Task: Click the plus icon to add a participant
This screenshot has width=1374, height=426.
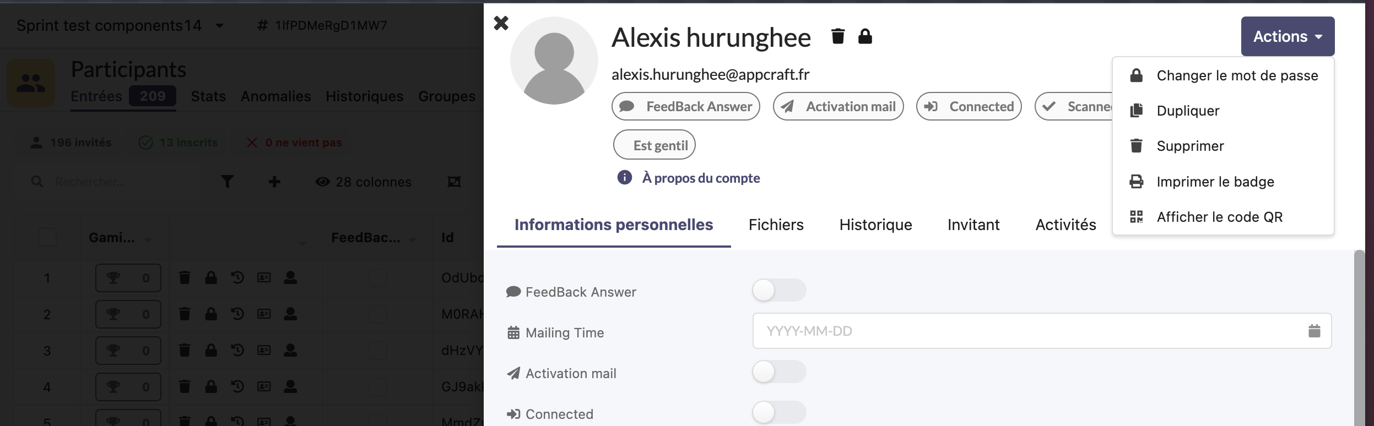Action: point(274,182)
